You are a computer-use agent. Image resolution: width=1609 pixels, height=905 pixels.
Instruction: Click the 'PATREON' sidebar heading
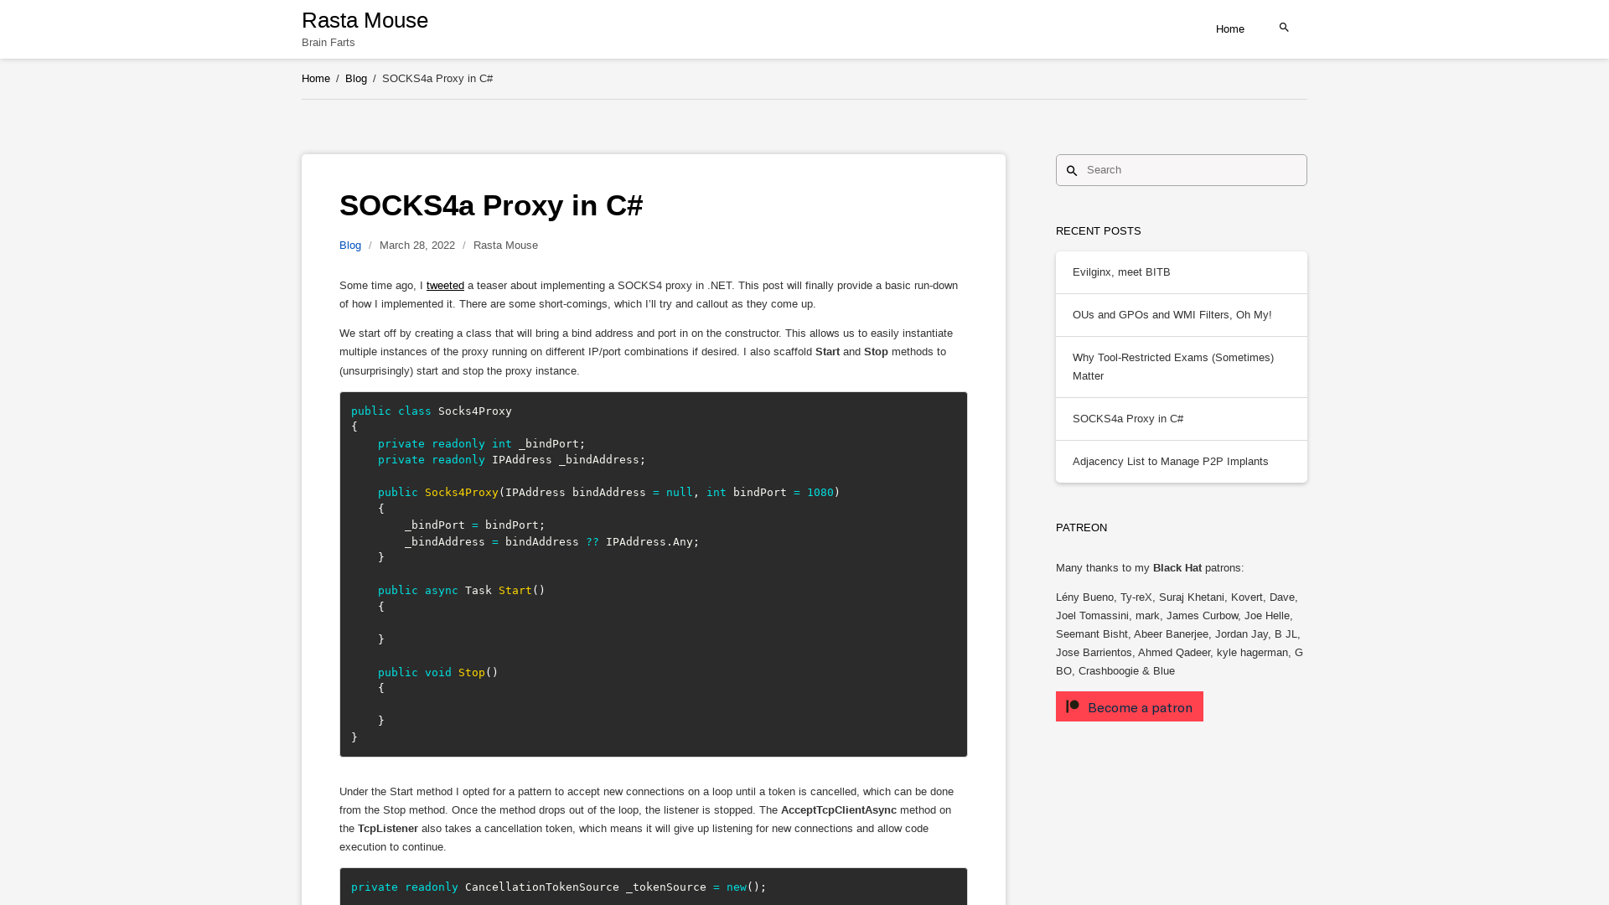[1081, 528]
